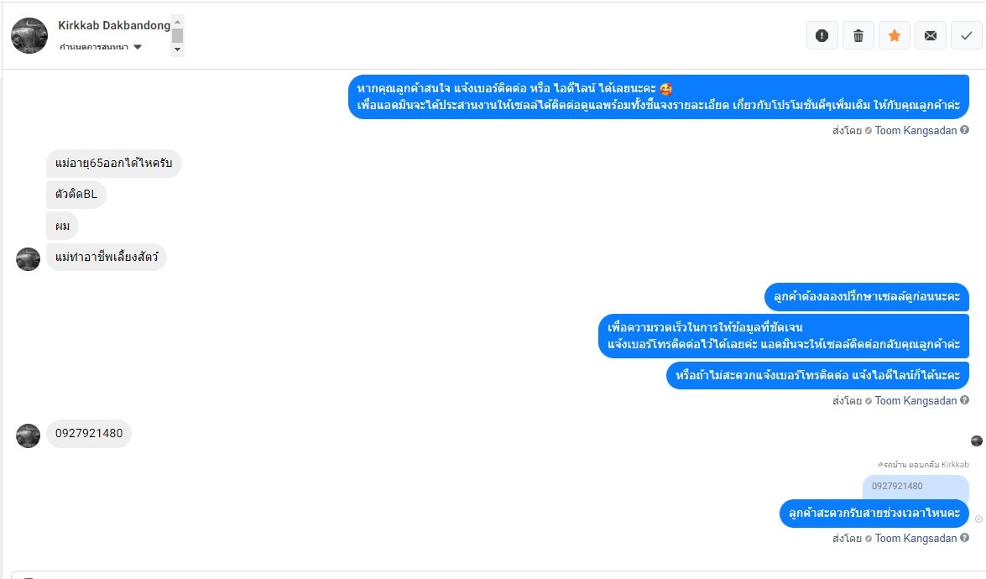Mark conversation done with checkmark button

[967, 36]
